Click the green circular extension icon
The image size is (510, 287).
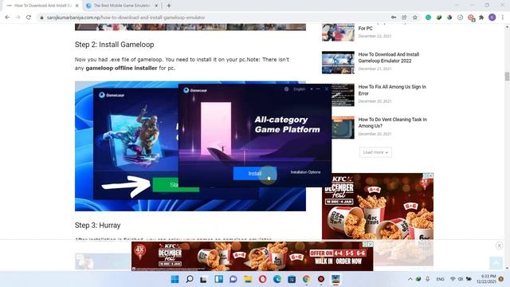[428, 18]
